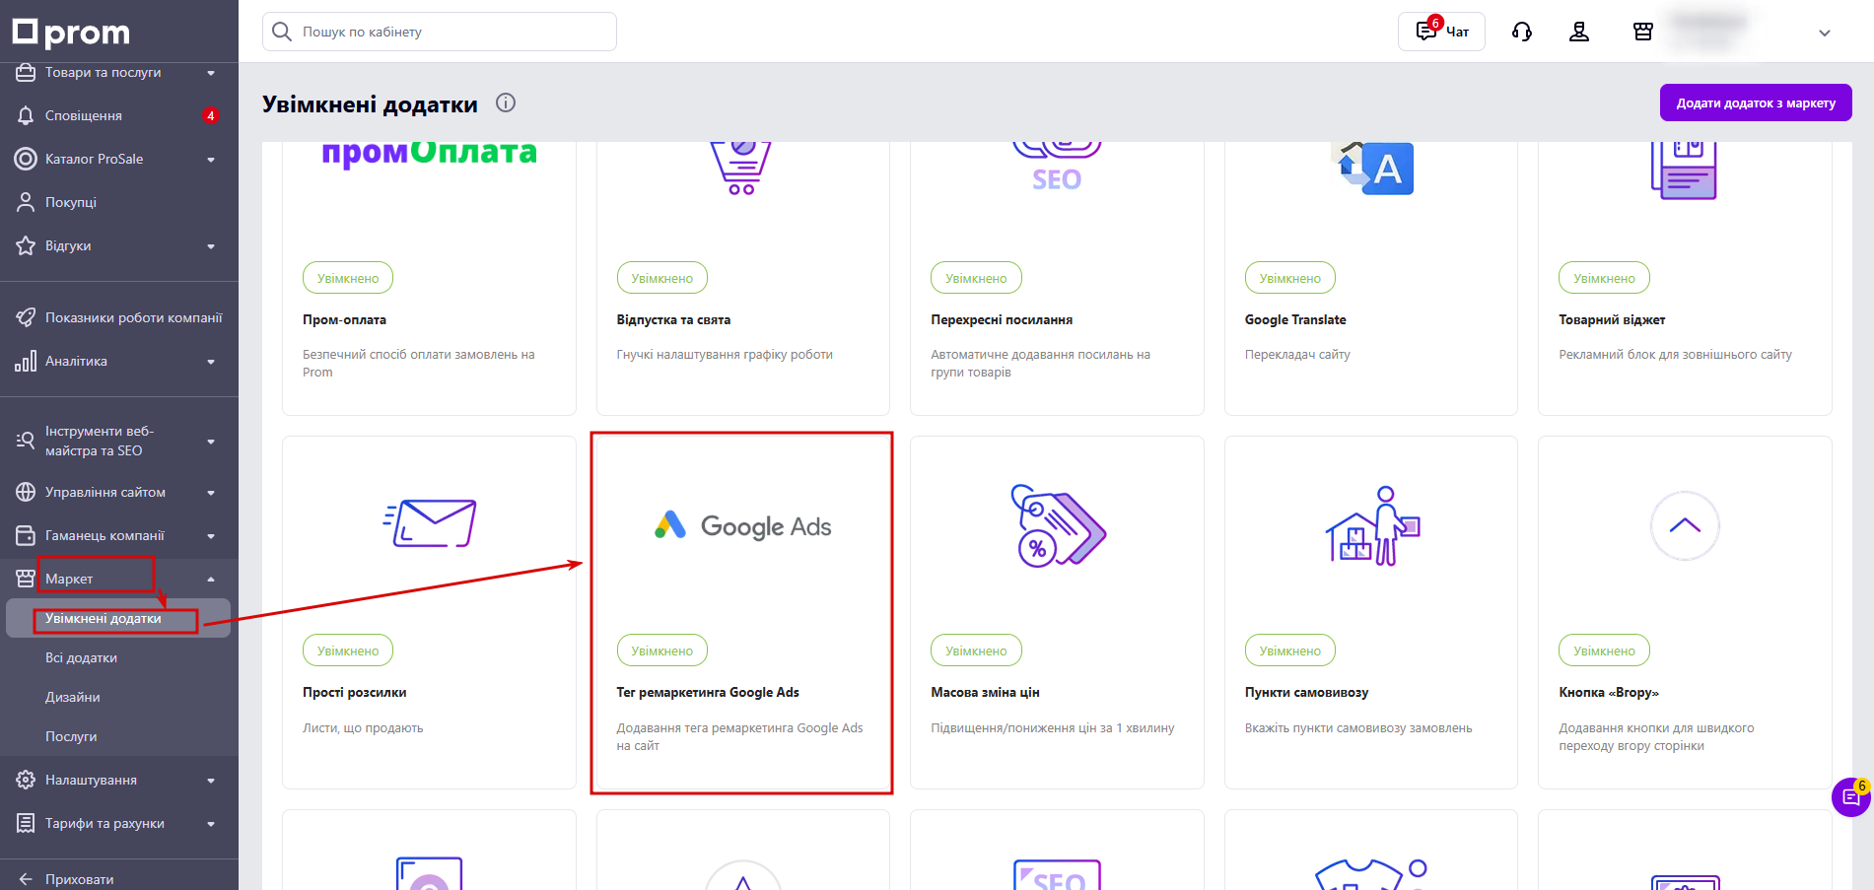Open the floating chat bubble icon
1874x890 pixels.
click(x=1850, y=797)
